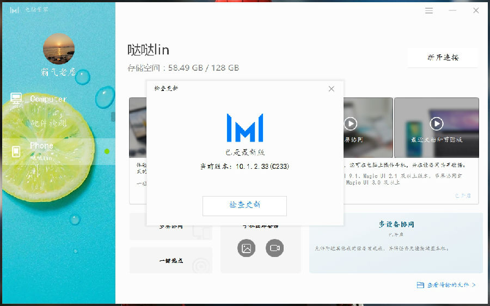Screen dimensions: 490x306
Task: Open phone gallery via the picture icon
Action: click(x=246, y=248)
